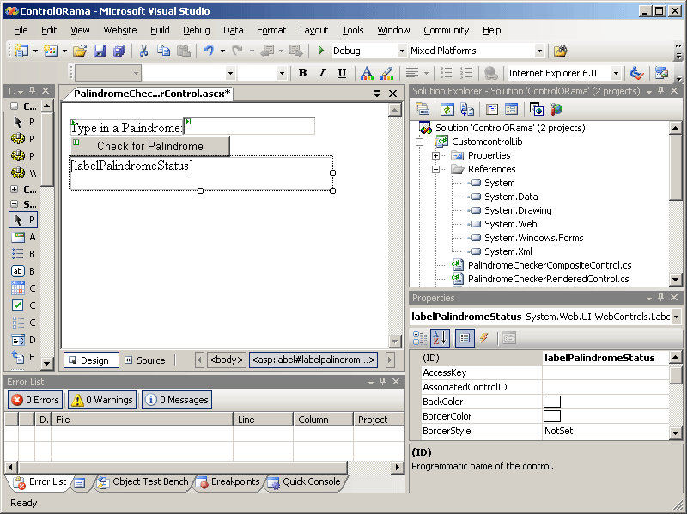Toggle the 0 Warnings filter
The height and width of the screenshot is (514, 687).
pos(102,400)
